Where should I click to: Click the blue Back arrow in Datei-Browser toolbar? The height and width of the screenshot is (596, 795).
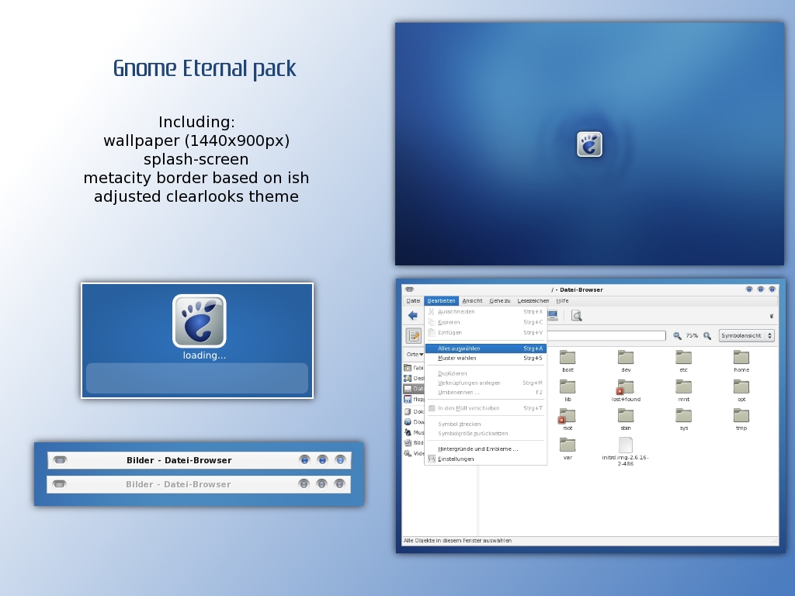413,316
